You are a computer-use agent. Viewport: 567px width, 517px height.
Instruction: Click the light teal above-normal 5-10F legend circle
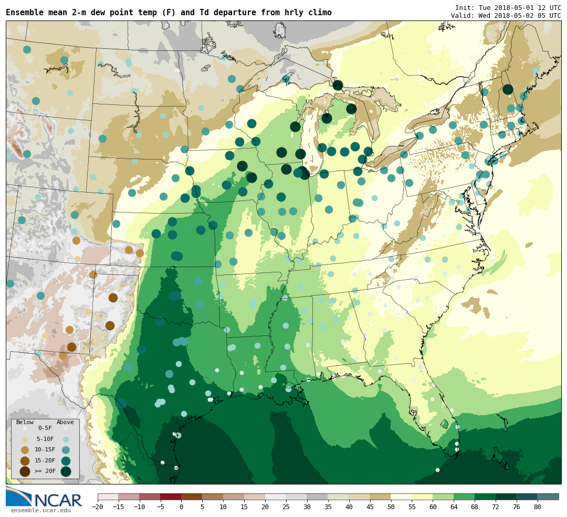pyautogui.click(x=66, y=440)
